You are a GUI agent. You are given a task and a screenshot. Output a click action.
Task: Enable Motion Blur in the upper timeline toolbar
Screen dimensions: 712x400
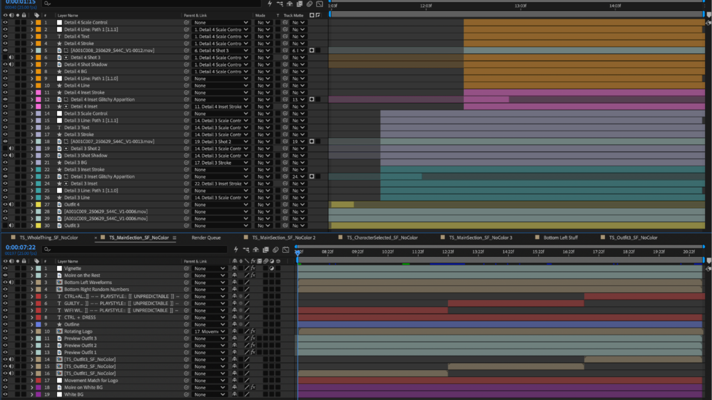click(309, 3)
